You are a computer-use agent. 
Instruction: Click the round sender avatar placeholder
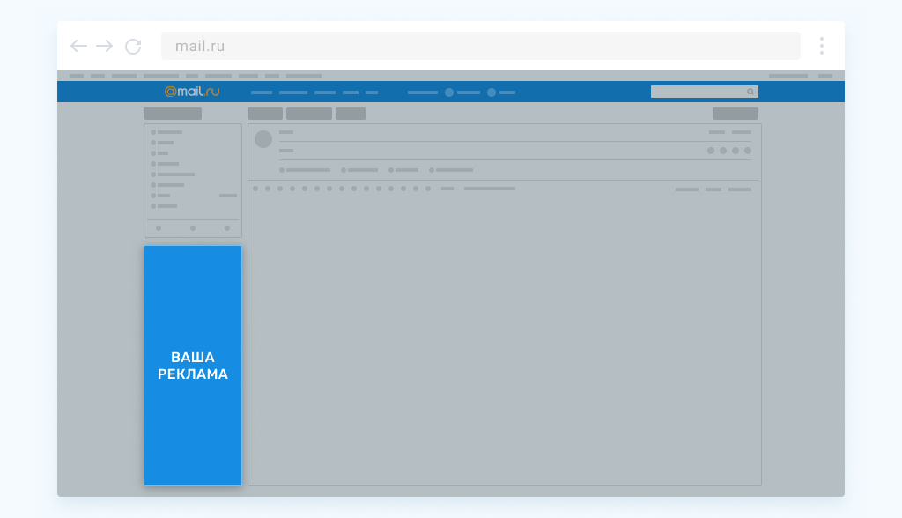263,139
